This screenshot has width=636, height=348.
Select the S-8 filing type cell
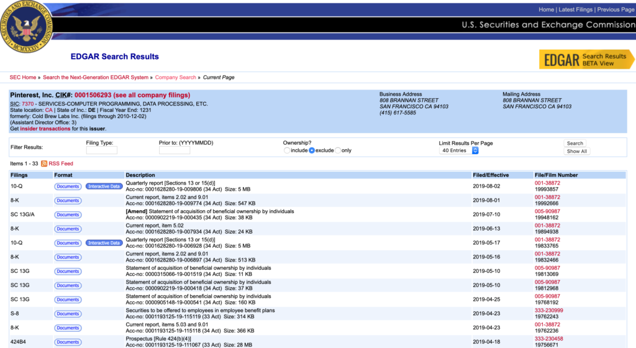pos(15,314)
